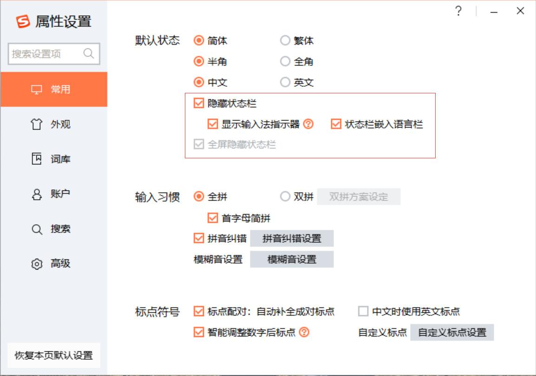Select the 繁体 radio button
The height and width of the screenshot is (376, 536).
pyautogui.click(x=285, y=41)
